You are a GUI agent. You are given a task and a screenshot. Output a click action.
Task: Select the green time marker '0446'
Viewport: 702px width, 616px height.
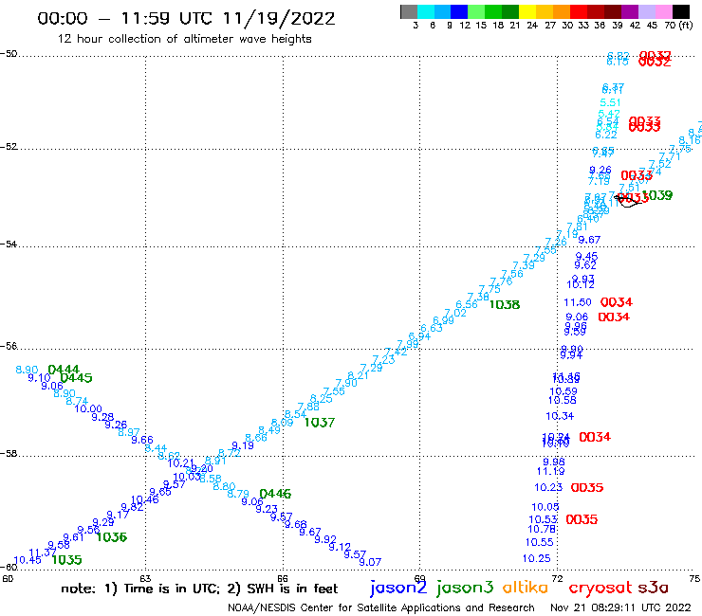click(x=275, y=494)
